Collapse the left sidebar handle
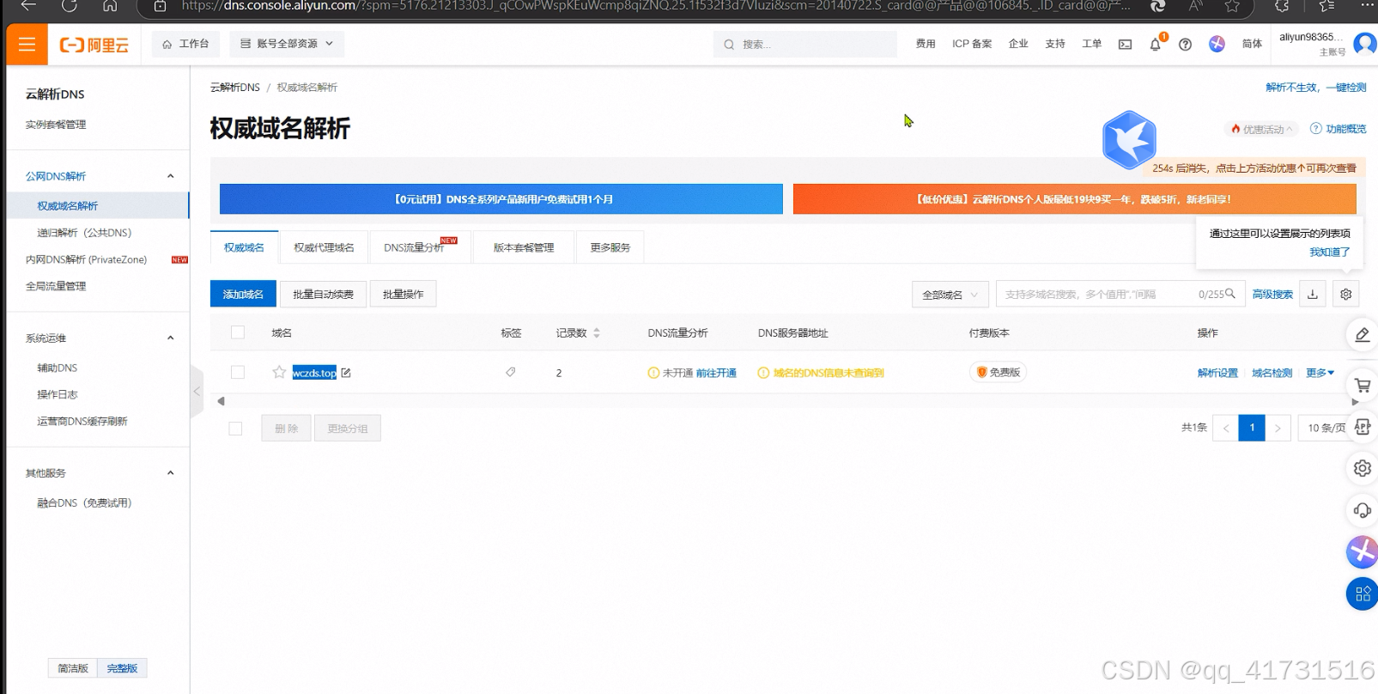The width and height of the screenshot is (1378, 694). [197, 392]
